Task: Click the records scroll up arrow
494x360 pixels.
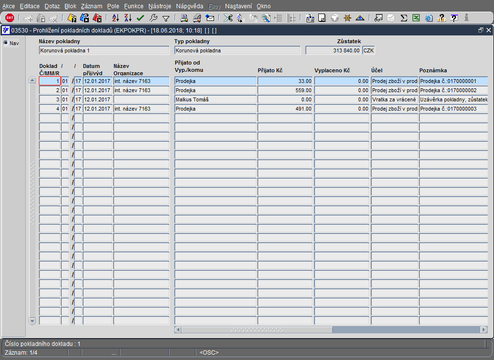Action: point(32,80)
